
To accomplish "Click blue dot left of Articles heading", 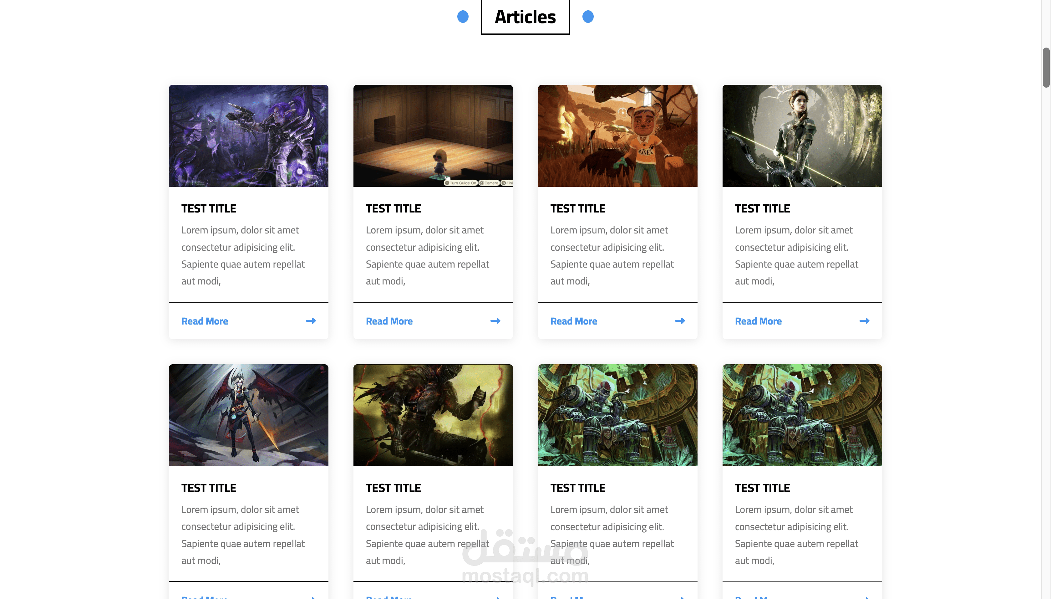I will [463, 17].
